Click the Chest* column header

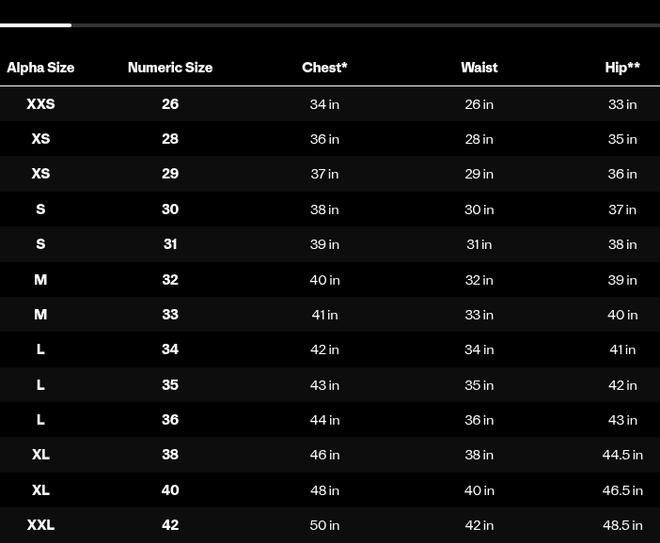(324, 68)
